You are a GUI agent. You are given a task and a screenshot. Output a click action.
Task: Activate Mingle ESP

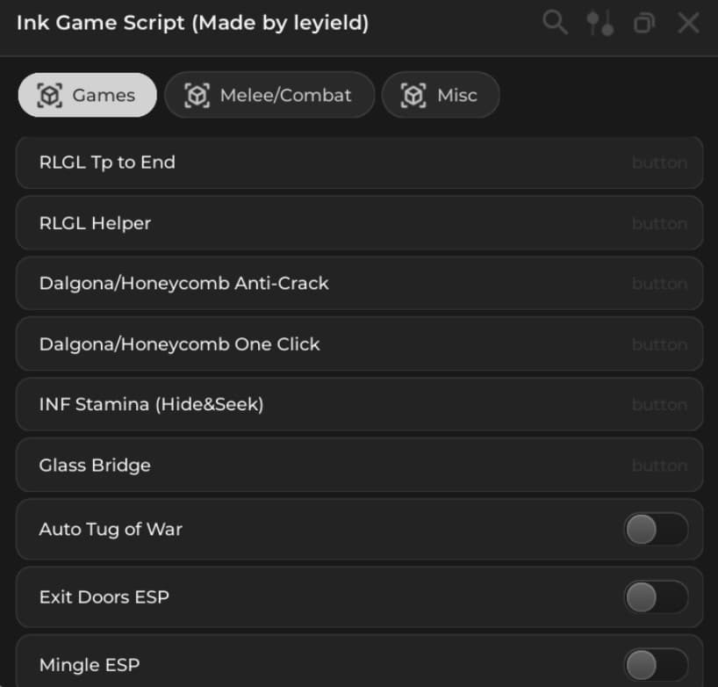pyautogui.click(x=655, y=664)
